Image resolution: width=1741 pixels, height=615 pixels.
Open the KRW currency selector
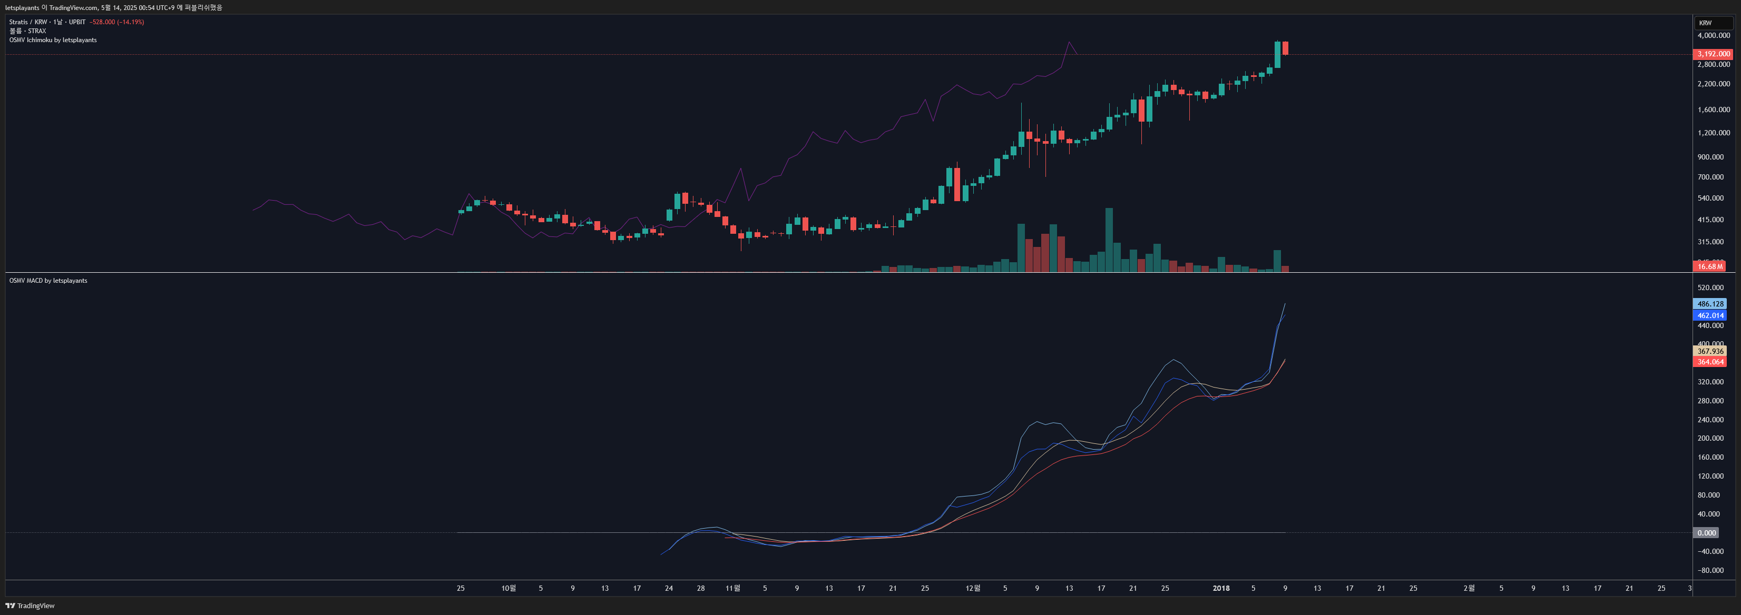(x=1713, y=23)
